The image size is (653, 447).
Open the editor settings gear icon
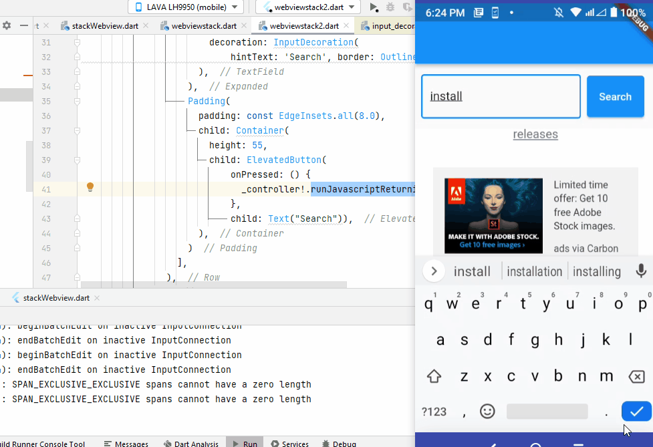tap(7, 26)
